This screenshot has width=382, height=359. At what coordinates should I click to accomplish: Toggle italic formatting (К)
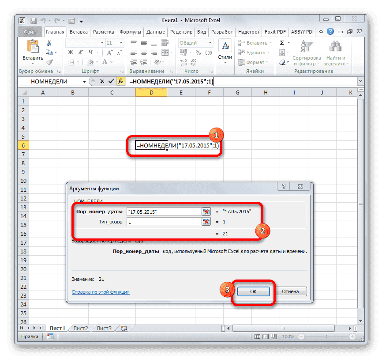click(79, 52)
